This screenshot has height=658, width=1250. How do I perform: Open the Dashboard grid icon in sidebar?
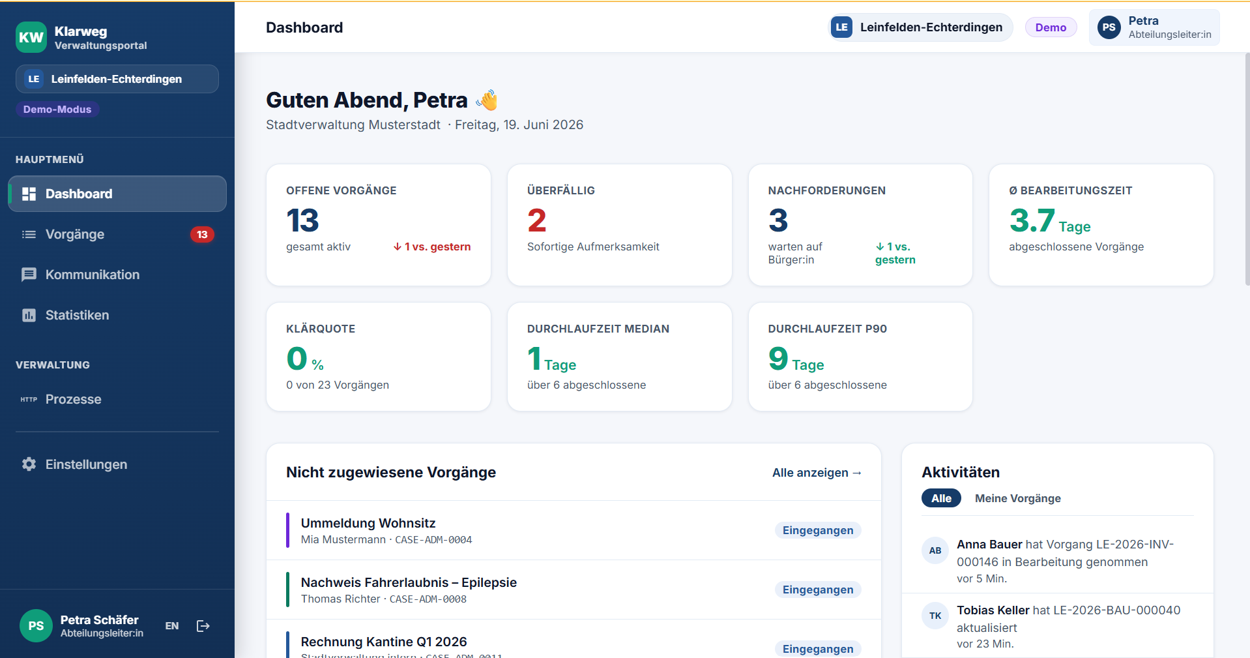tap(29, 194)
